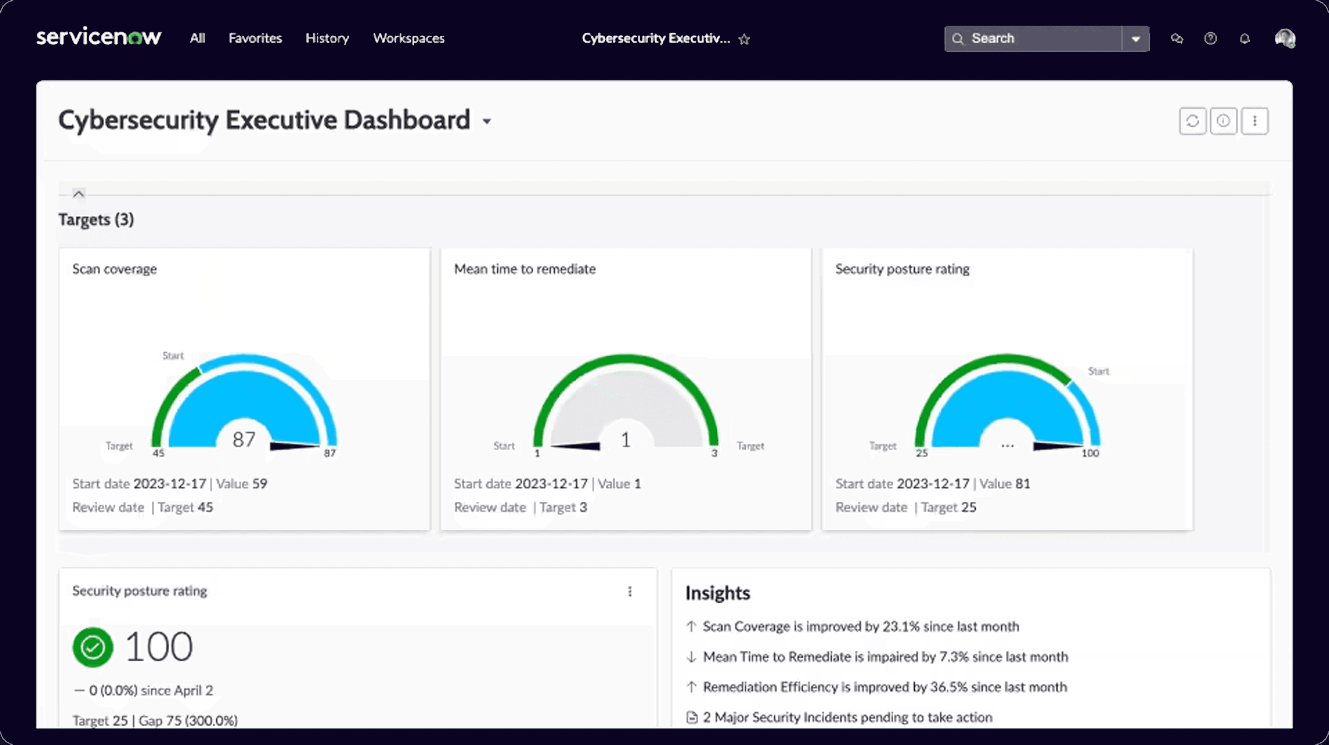
Task: Click the search magnifier icon
Action: pyautogui.click(x=959, y=38)
